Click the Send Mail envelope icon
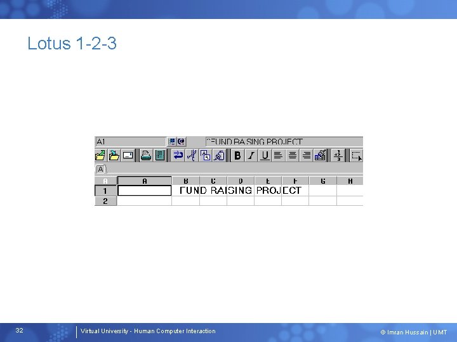This screenshot has width=457, height=342. (128, 155)
